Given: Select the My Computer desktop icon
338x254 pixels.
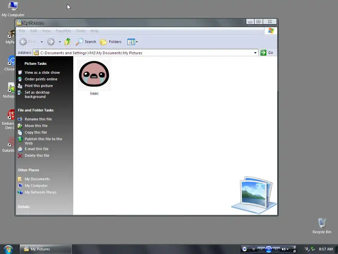Looking at the screenshot, I should (13, 9).
